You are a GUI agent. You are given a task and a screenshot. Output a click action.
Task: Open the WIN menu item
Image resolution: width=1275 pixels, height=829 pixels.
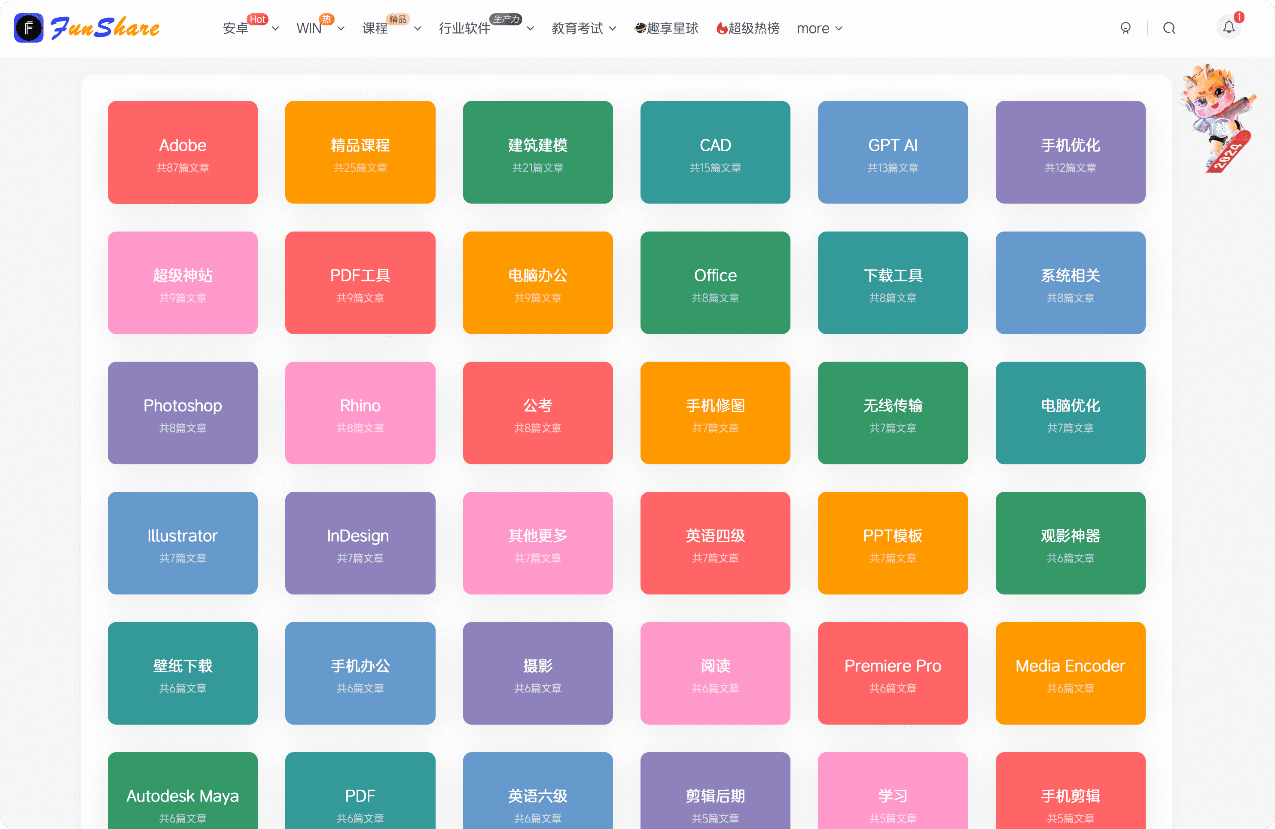point(308,28)
